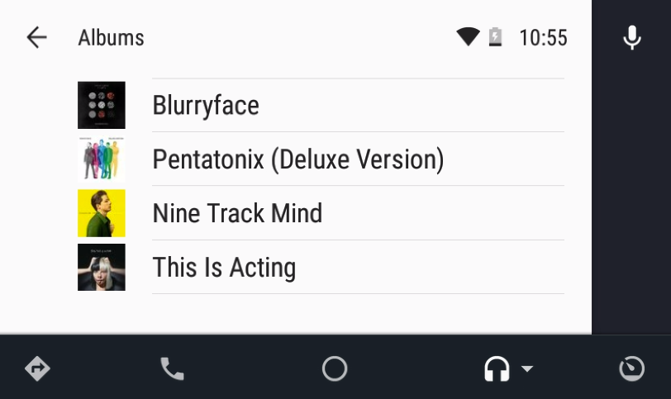Open the dashboard gauge icon
This screenshot has width=671, height=399.
point(631,368)
